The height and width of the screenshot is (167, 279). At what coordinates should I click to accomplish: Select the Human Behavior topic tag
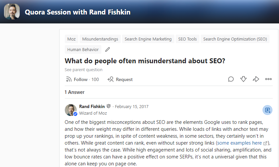coord(83,49)
